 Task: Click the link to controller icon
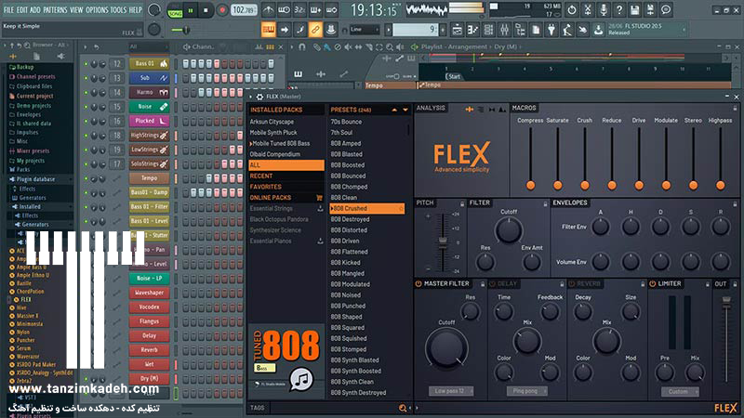tap(315, 30)
